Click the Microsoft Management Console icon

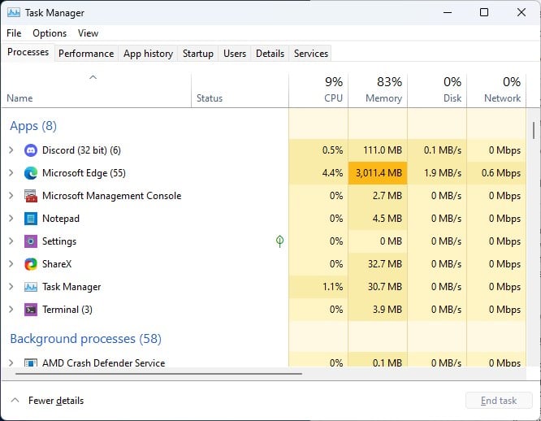click(x=31, y=196)
